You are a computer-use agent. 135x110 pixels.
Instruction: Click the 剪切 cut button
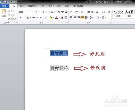pos(11,11)
